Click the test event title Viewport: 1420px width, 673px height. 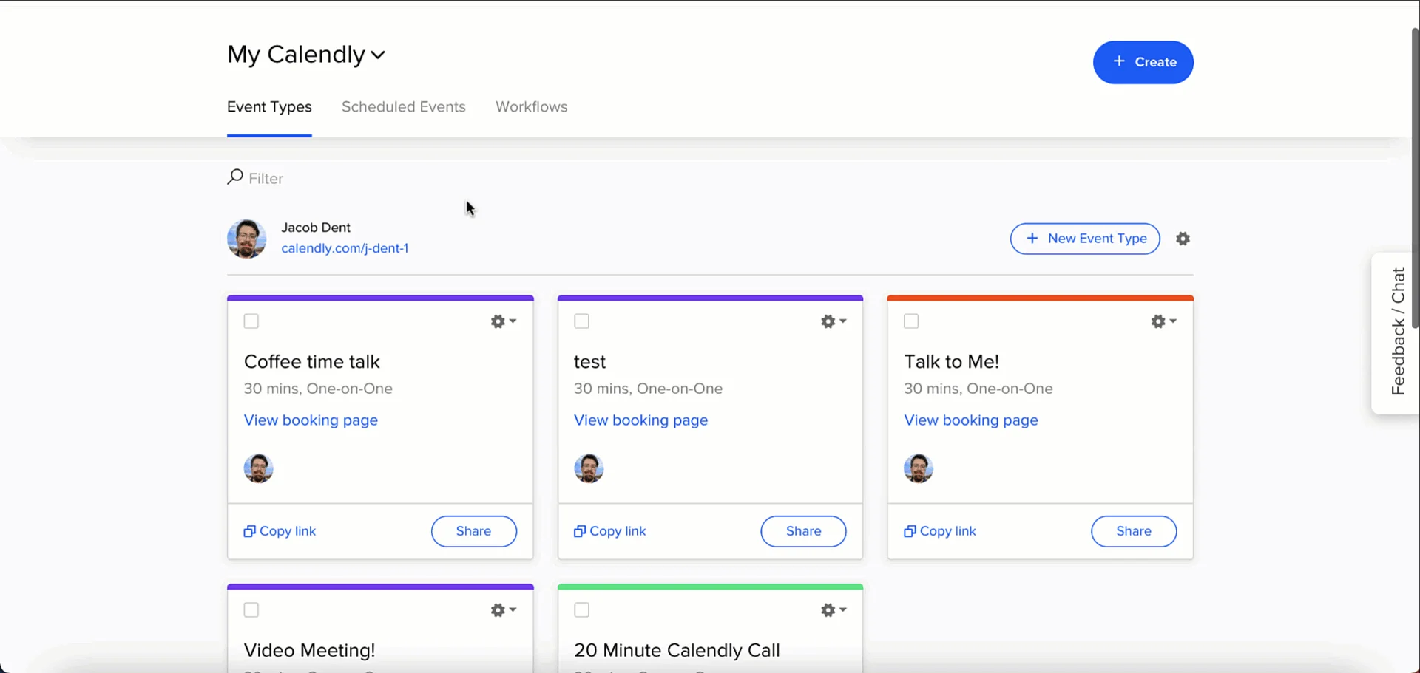(x=589, y=362)
